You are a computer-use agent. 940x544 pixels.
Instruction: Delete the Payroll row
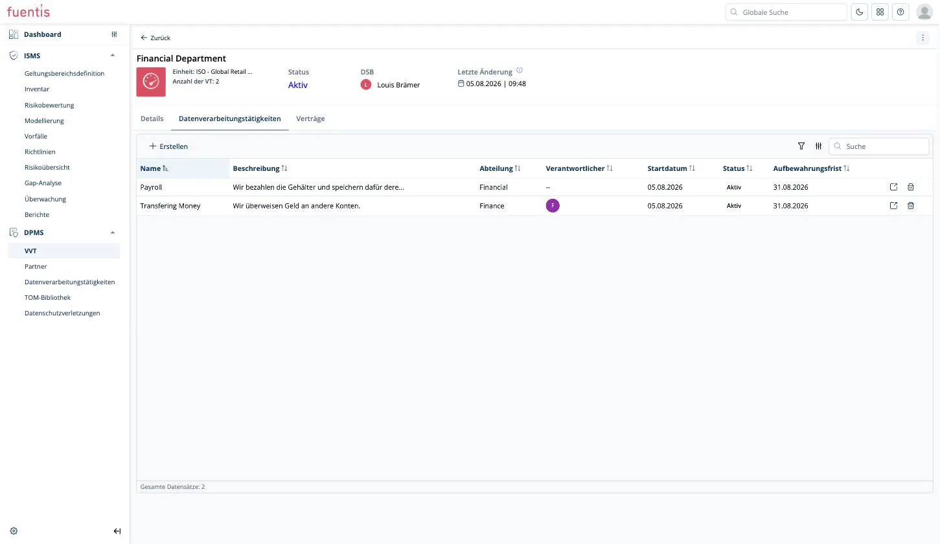[910, 187]
